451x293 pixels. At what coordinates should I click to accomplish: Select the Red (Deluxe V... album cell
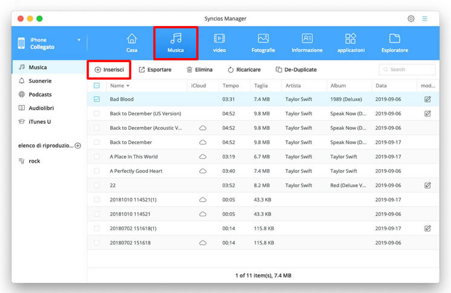[348, 185]
